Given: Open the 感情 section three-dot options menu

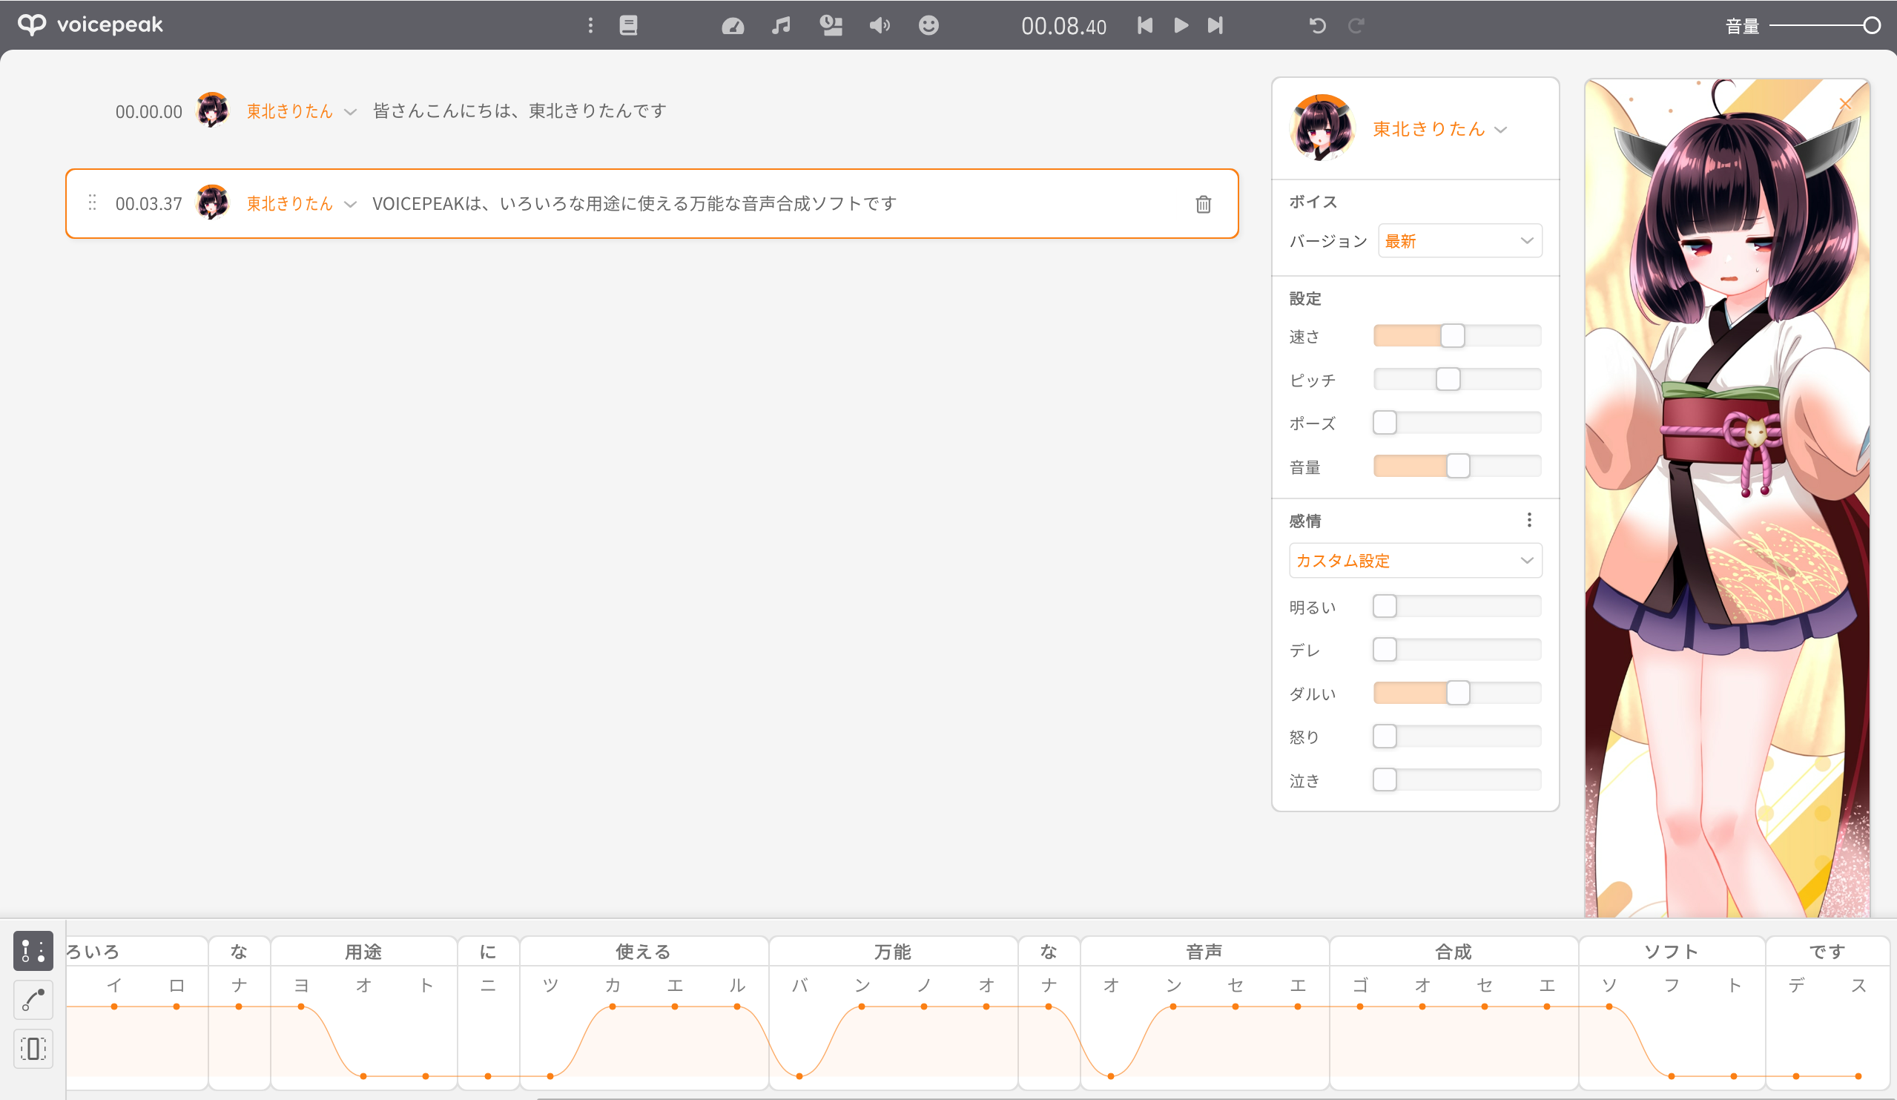Looking at the screenshot, I should pyautogui.click(x=1529, y=519).
